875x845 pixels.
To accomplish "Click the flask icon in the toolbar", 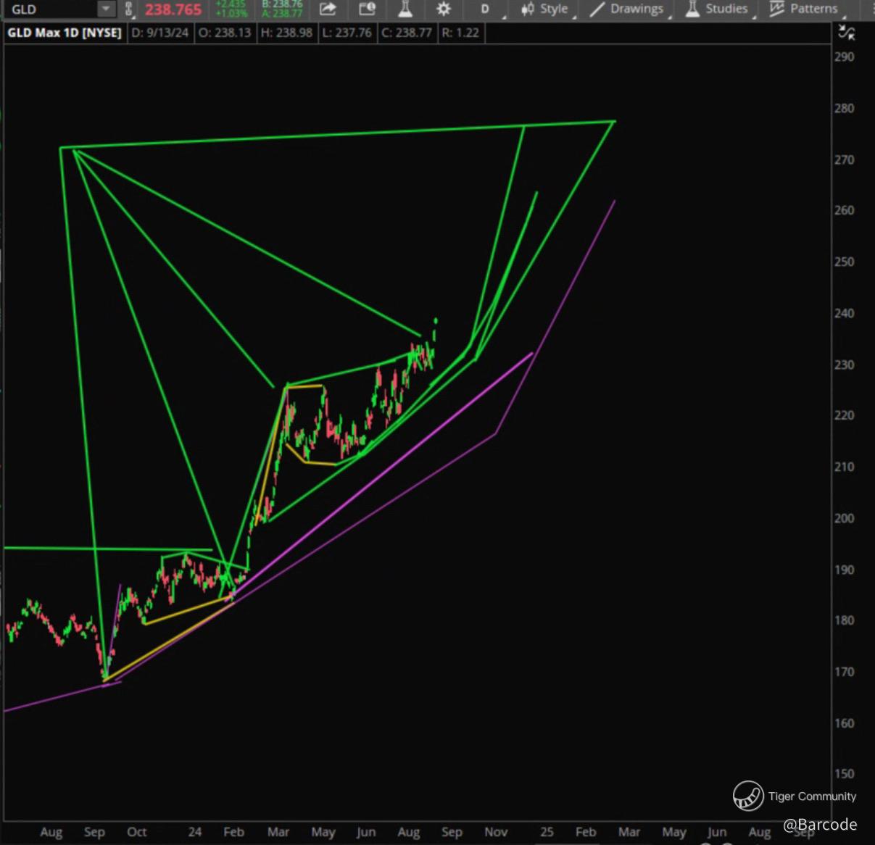I will pos(405,9).
